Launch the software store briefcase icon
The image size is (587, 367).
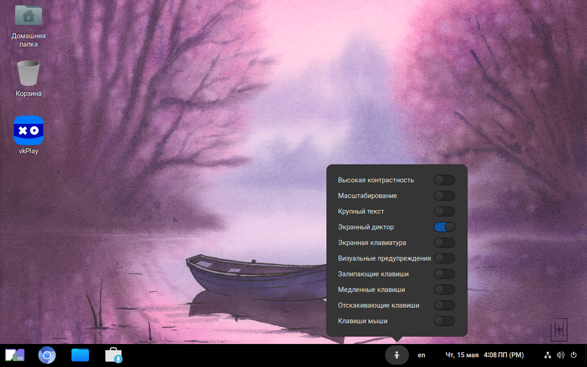113,355
